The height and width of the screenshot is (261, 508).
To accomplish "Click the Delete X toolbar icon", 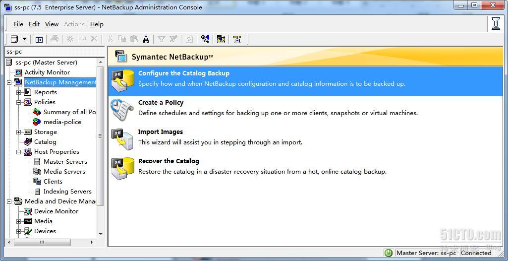I will pyautogui.click(x=94, y=39).
